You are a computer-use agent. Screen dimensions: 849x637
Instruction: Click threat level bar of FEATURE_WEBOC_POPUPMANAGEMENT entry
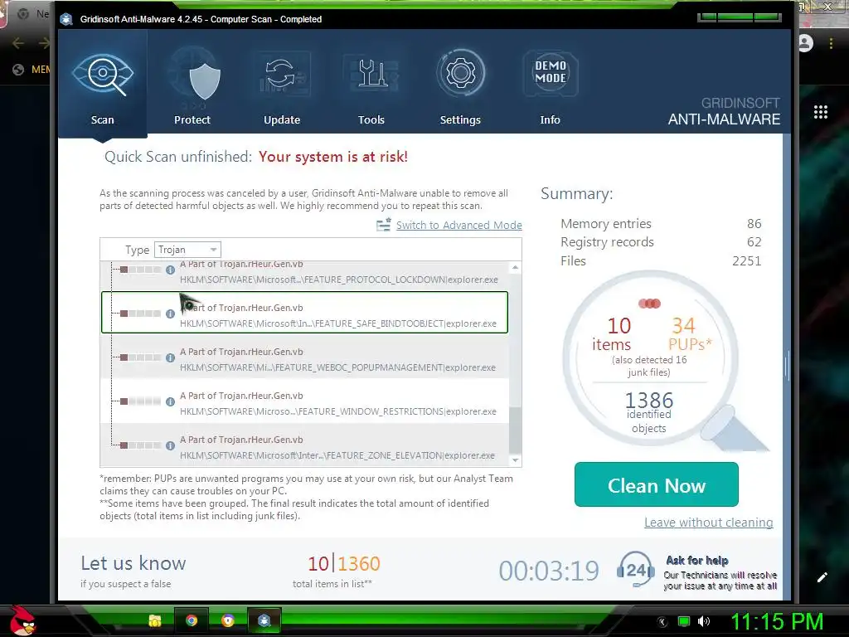(140, 357)
